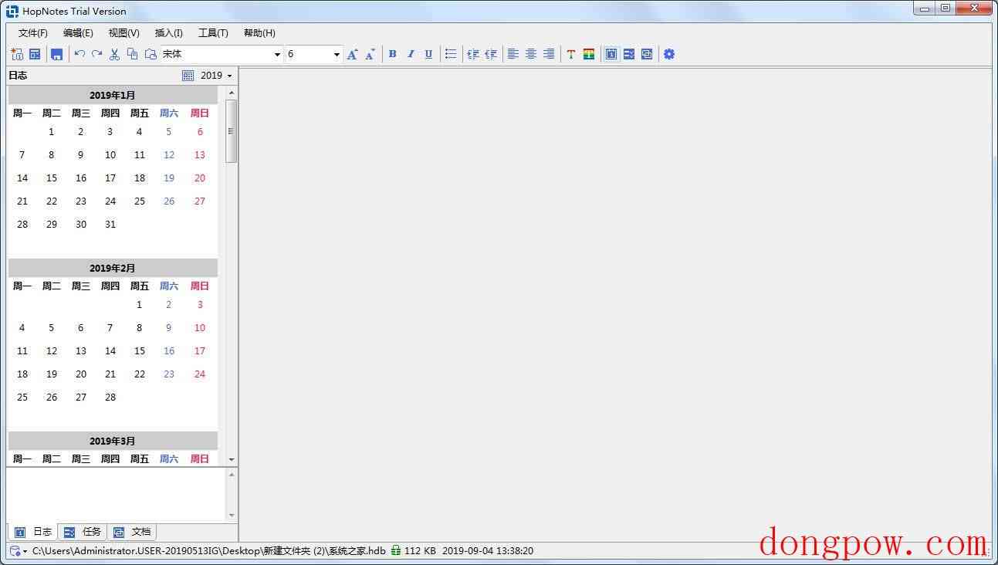Open the 帮助(H) menu
This screenshot has height=565, width=998.
coord(259,33)
